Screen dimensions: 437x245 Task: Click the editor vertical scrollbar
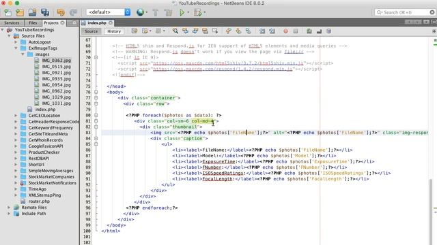(431, 211)
